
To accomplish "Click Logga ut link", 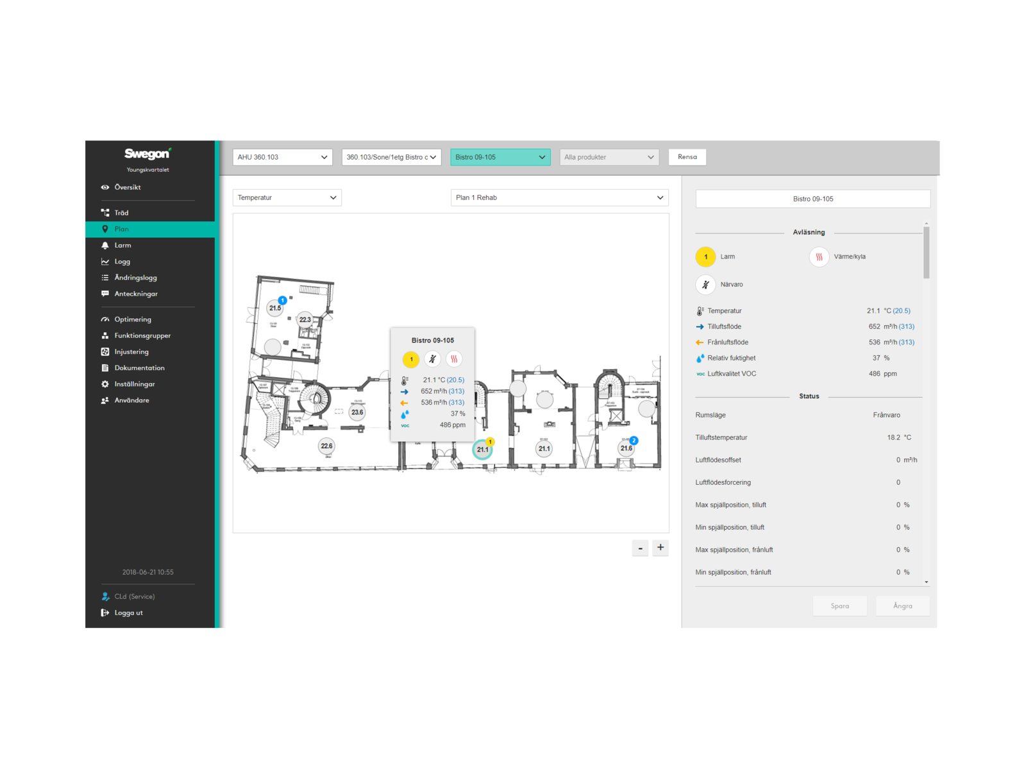I will click(x=128, y=613).
